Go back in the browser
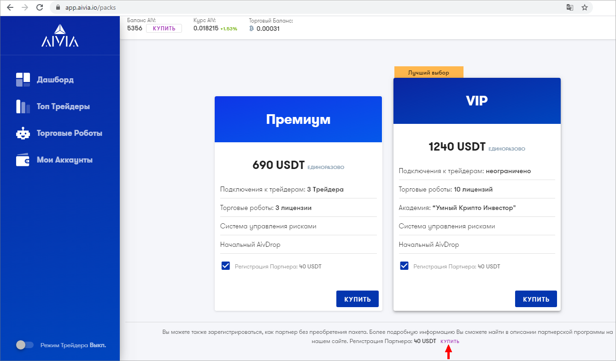616x361 pixels. coord(10,7)
